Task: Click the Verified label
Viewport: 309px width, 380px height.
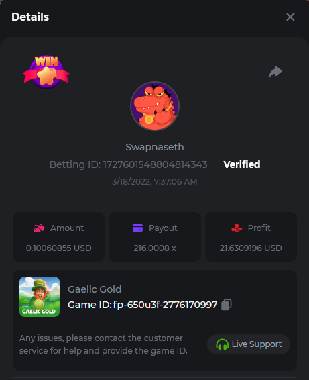Action: click(242, 164)
